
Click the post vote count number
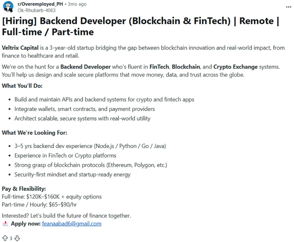pyautogui.click(x=11, y=238)
